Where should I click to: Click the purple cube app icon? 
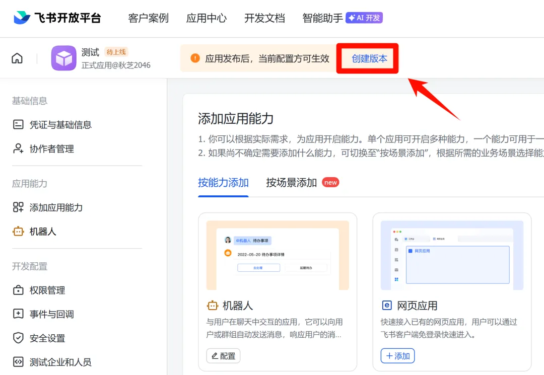[x=64, y=58]
